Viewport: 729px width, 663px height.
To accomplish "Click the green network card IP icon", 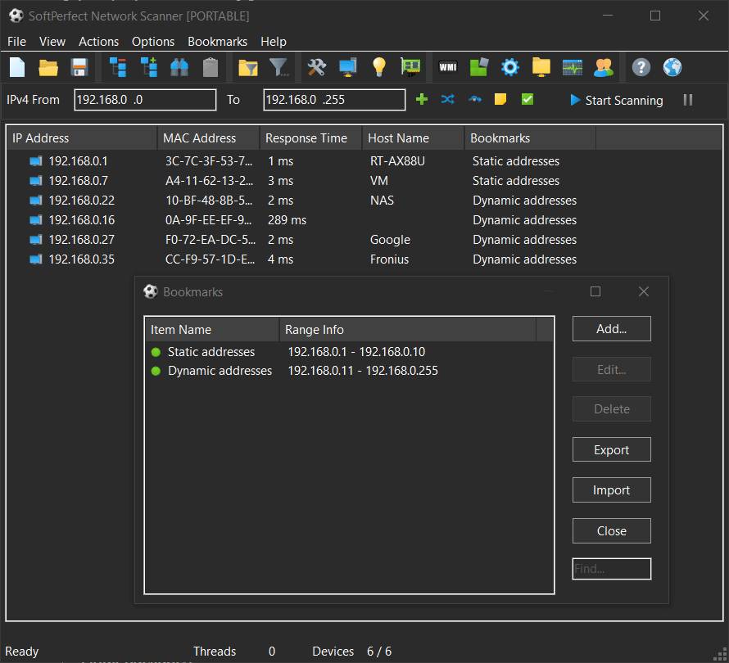I will pyautogui.click(x=410, y=67).
